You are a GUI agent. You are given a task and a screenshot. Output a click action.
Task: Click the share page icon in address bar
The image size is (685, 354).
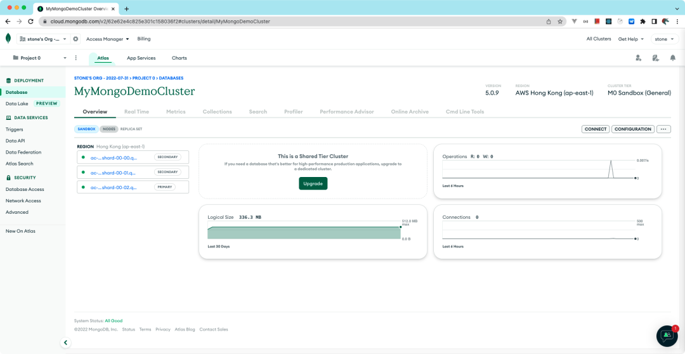549,22
